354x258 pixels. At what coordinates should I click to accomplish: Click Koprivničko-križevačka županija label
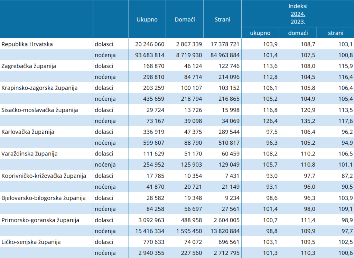pos(44,176)
